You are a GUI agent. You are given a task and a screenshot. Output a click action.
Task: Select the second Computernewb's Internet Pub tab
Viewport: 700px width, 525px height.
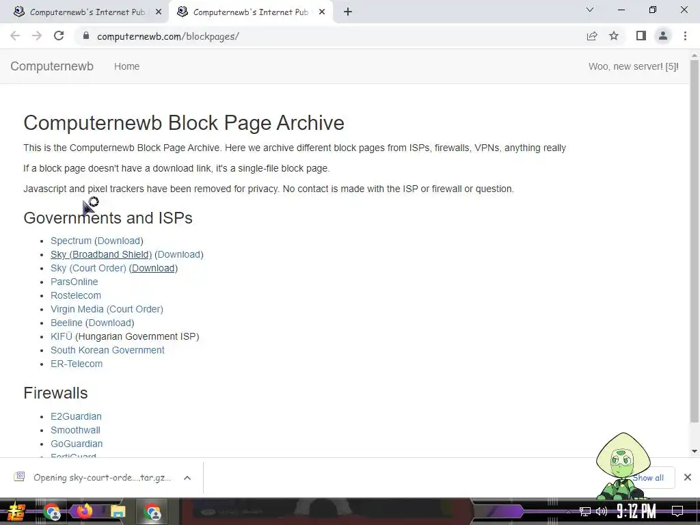click(x=250, y=12)
